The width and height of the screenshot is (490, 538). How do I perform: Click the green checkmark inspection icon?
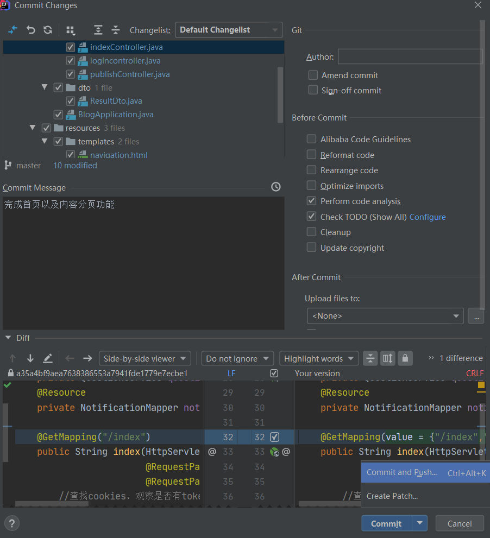[7, 384]
